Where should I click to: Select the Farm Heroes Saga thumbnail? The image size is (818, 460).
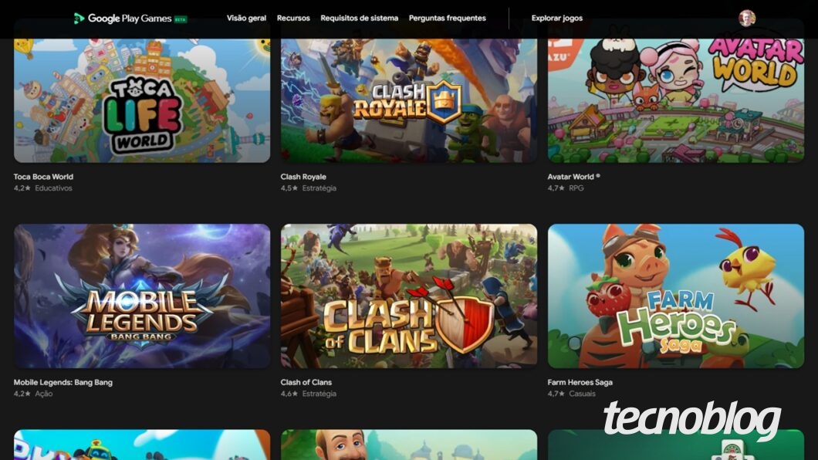point(676,296)
